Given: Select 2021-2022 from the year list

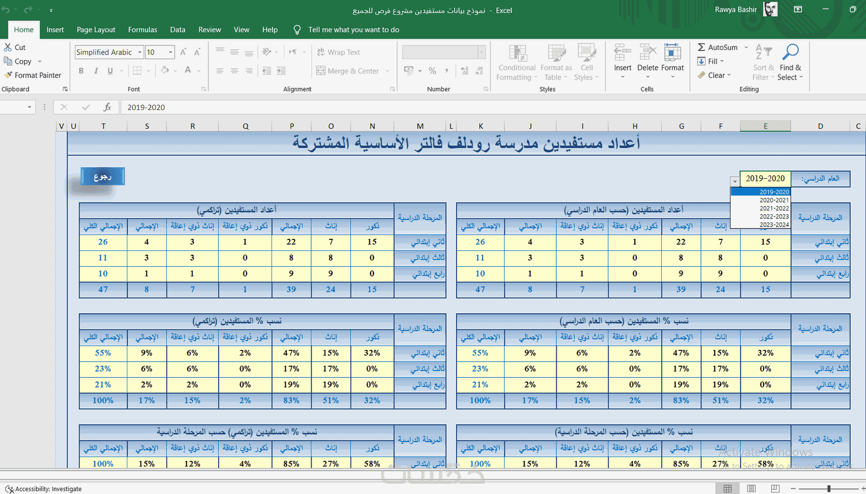Looking at the screenshot, I should pos(761,208).
